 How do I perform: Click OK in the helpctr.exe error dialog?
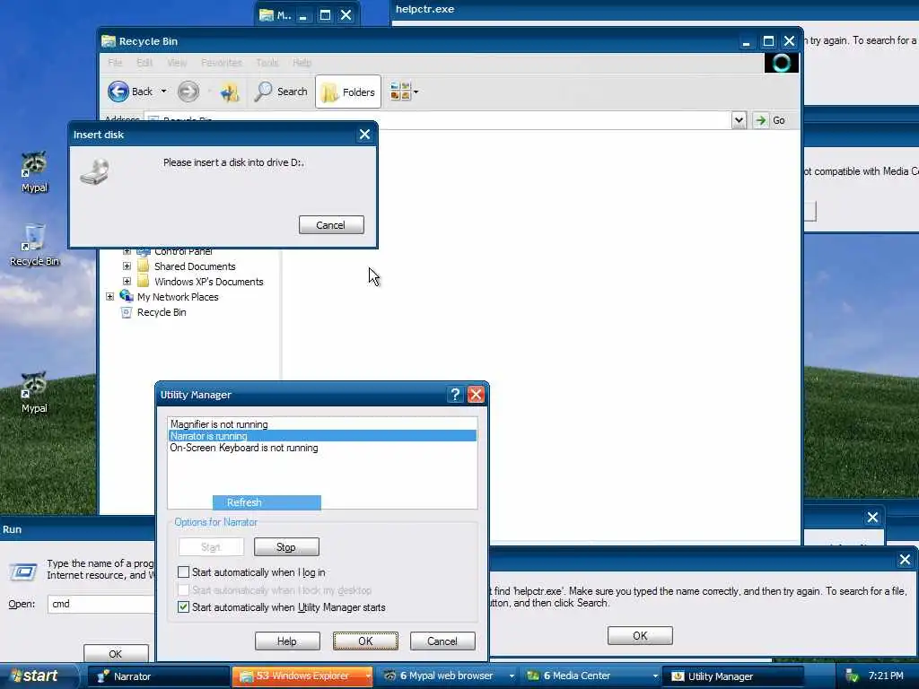[640, 636]
